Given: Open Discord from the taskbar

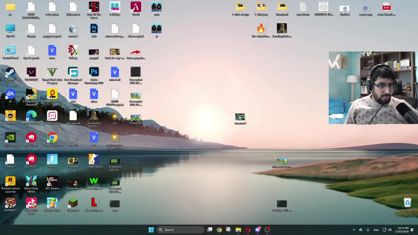Looking at the screenshot, I should [x=257, y=230].
